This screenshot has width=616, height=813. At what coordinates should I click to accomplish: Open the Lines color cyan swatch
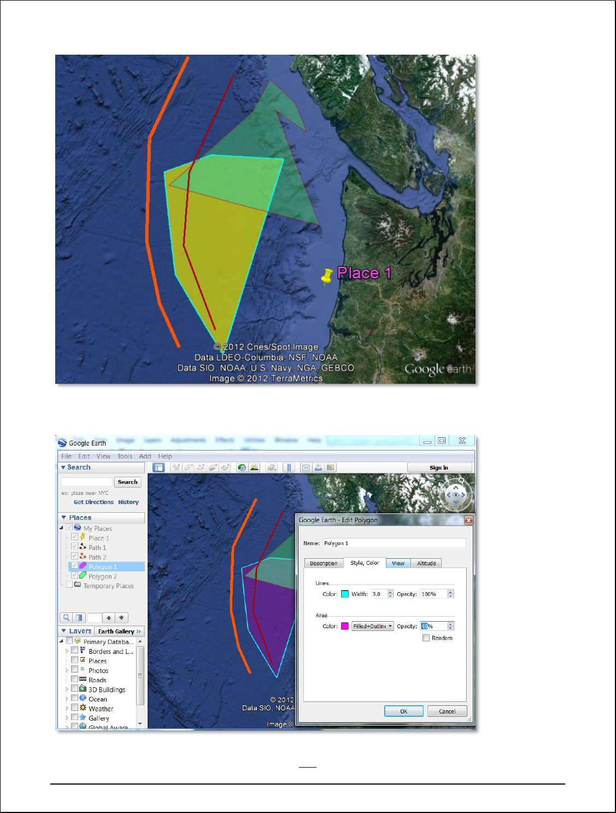(x=345, y=594)
